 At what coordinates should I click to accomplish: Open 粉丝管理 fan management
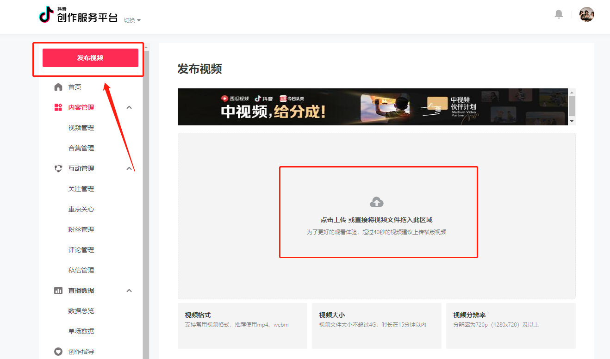pos(81,229)
